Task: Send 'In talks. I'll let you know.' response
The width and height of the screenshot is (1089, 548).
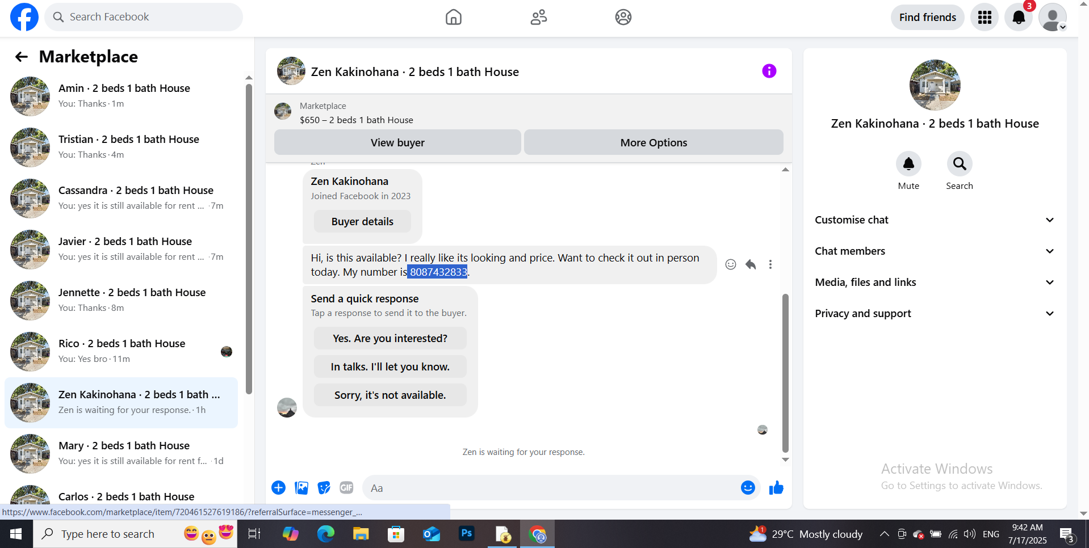Action: pos(390,366)
